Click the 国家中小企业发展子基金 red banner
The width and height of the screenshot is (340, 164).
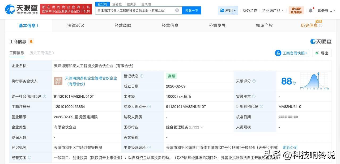pos(66,9)
